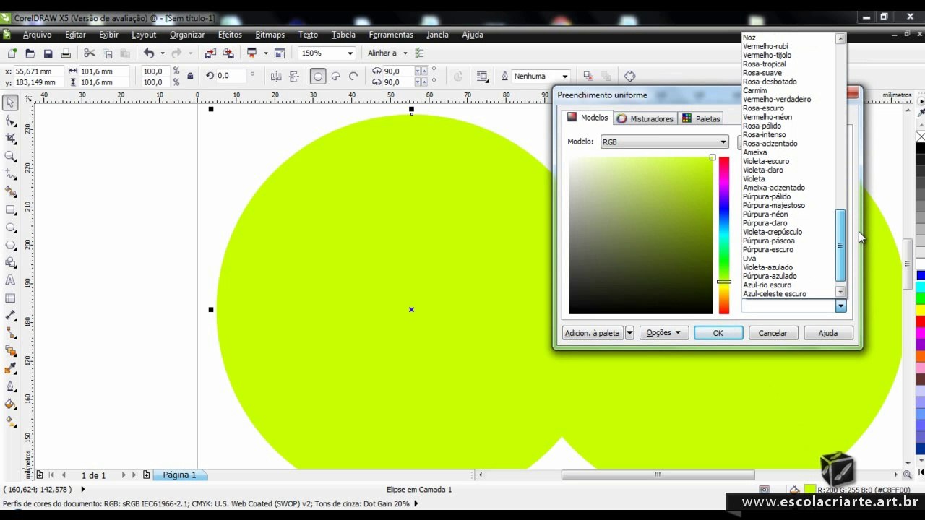The height and width of the screenshot is (520, 925).
Task: Create a new document
Action: [x=12, y=53]
